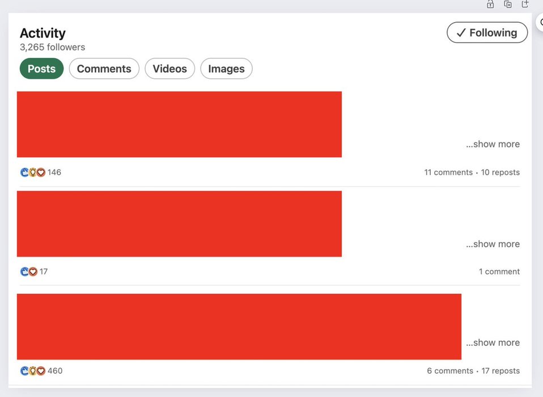Open the 17 reposts link
This screenshot has height=397, width=543.
point(500,371)
